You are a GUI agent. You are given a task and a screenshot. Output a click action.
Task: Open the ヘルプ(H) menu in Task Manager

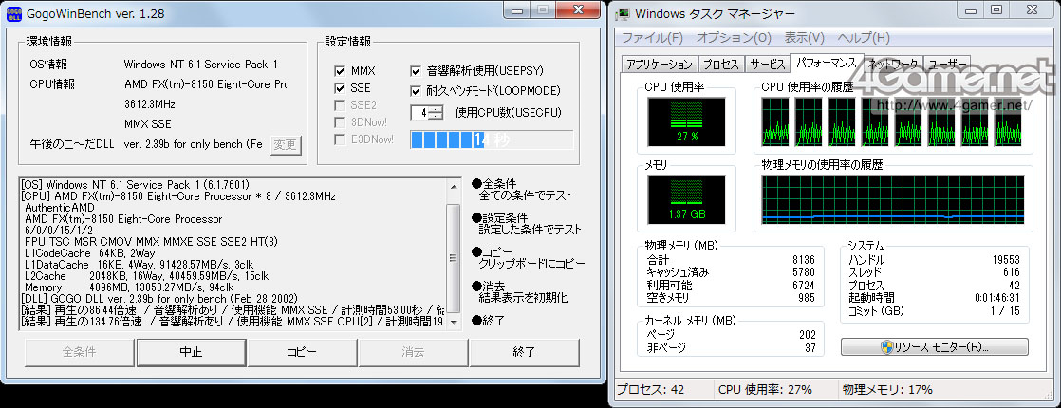(864, 37)
